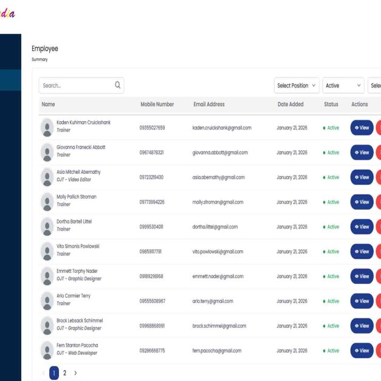
Task: Click the Employee page heading
Action: (45, 49)
